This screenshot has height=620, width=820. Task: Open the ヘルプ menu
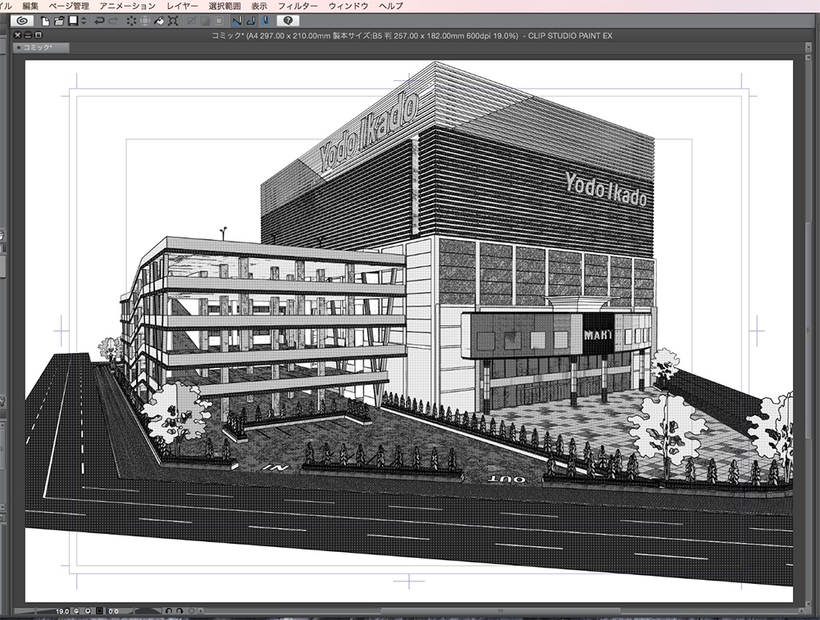click(390, 6)
